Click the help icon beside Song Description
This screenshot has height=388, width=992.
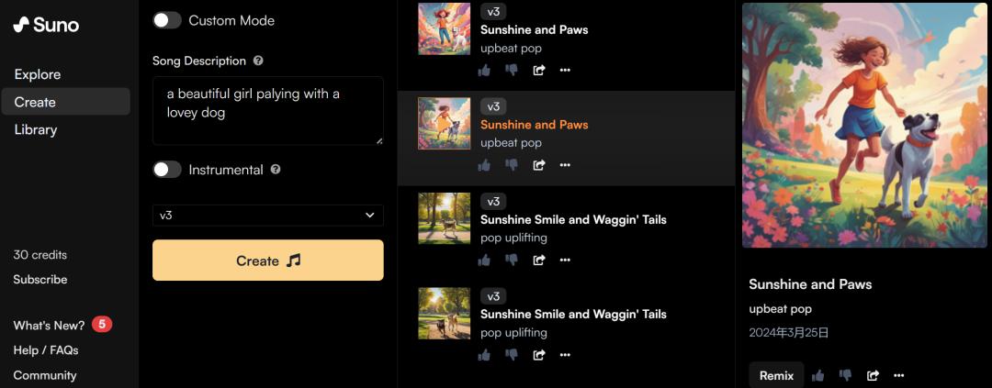258,61
